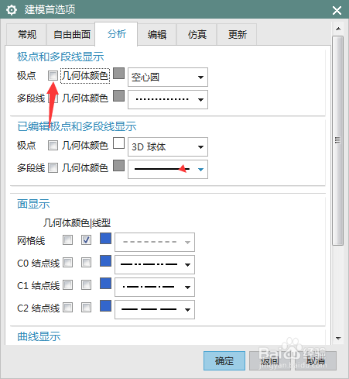Pick the blue 网格线 color swatch
The height and width of the screenshot is (379, 349).
pos(105,238)
